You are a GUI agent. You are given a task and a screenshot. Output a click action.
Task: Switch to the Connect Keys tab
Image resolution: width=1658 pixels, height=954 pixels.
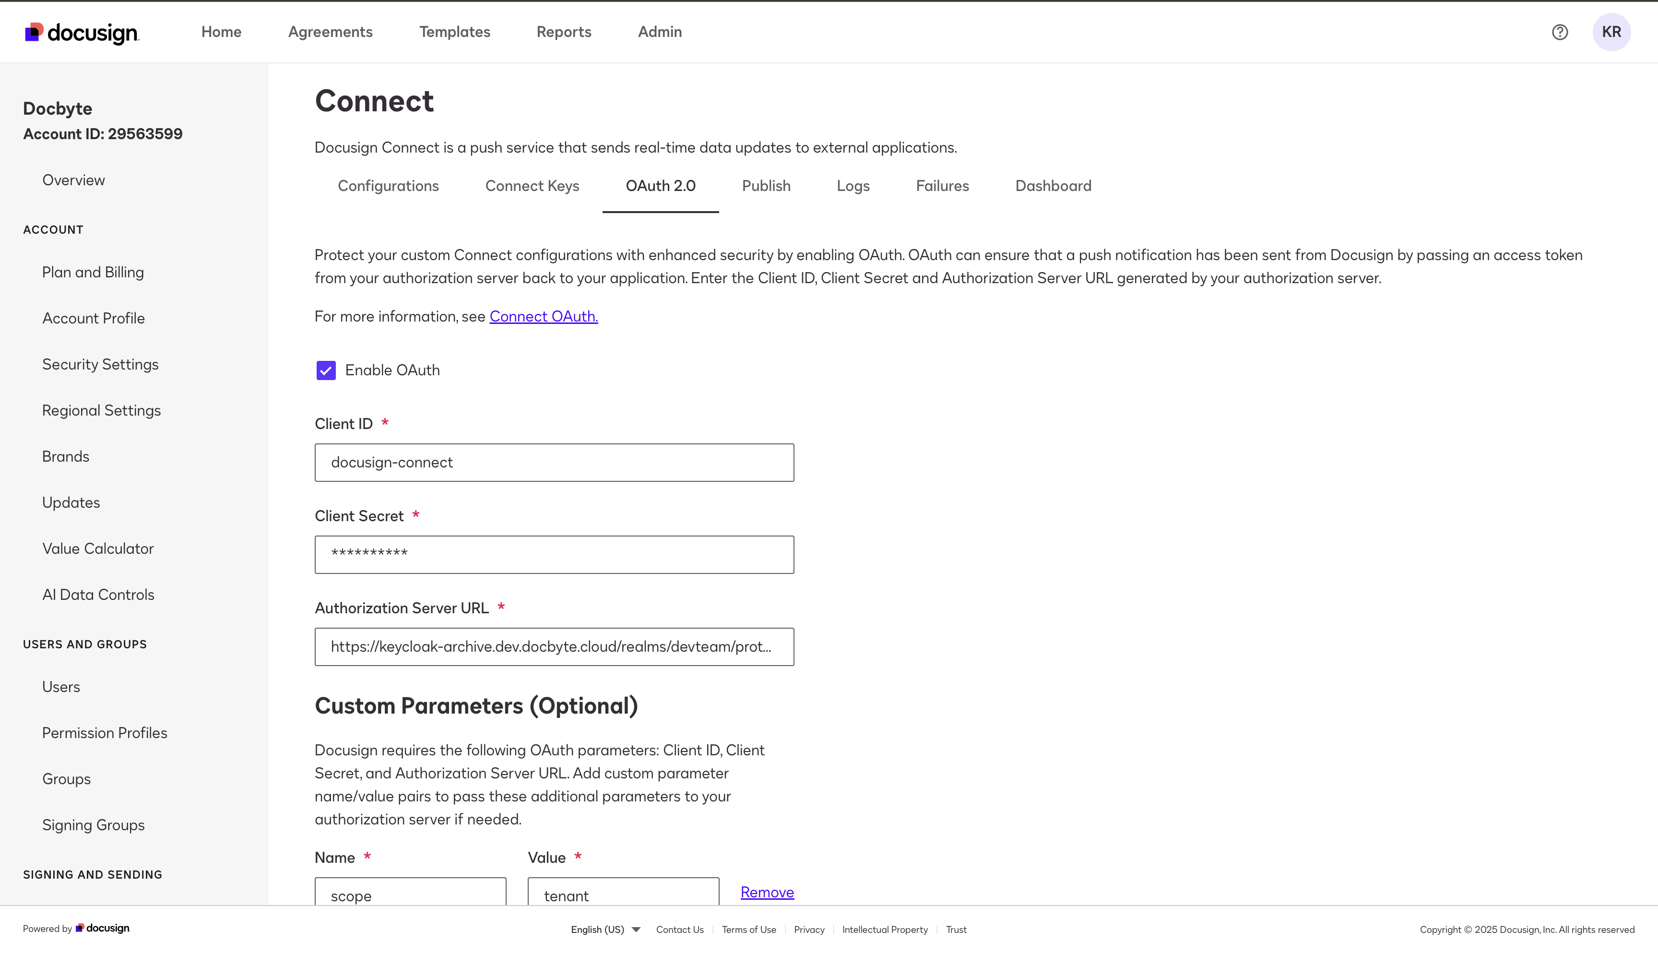tap(532, 186)
